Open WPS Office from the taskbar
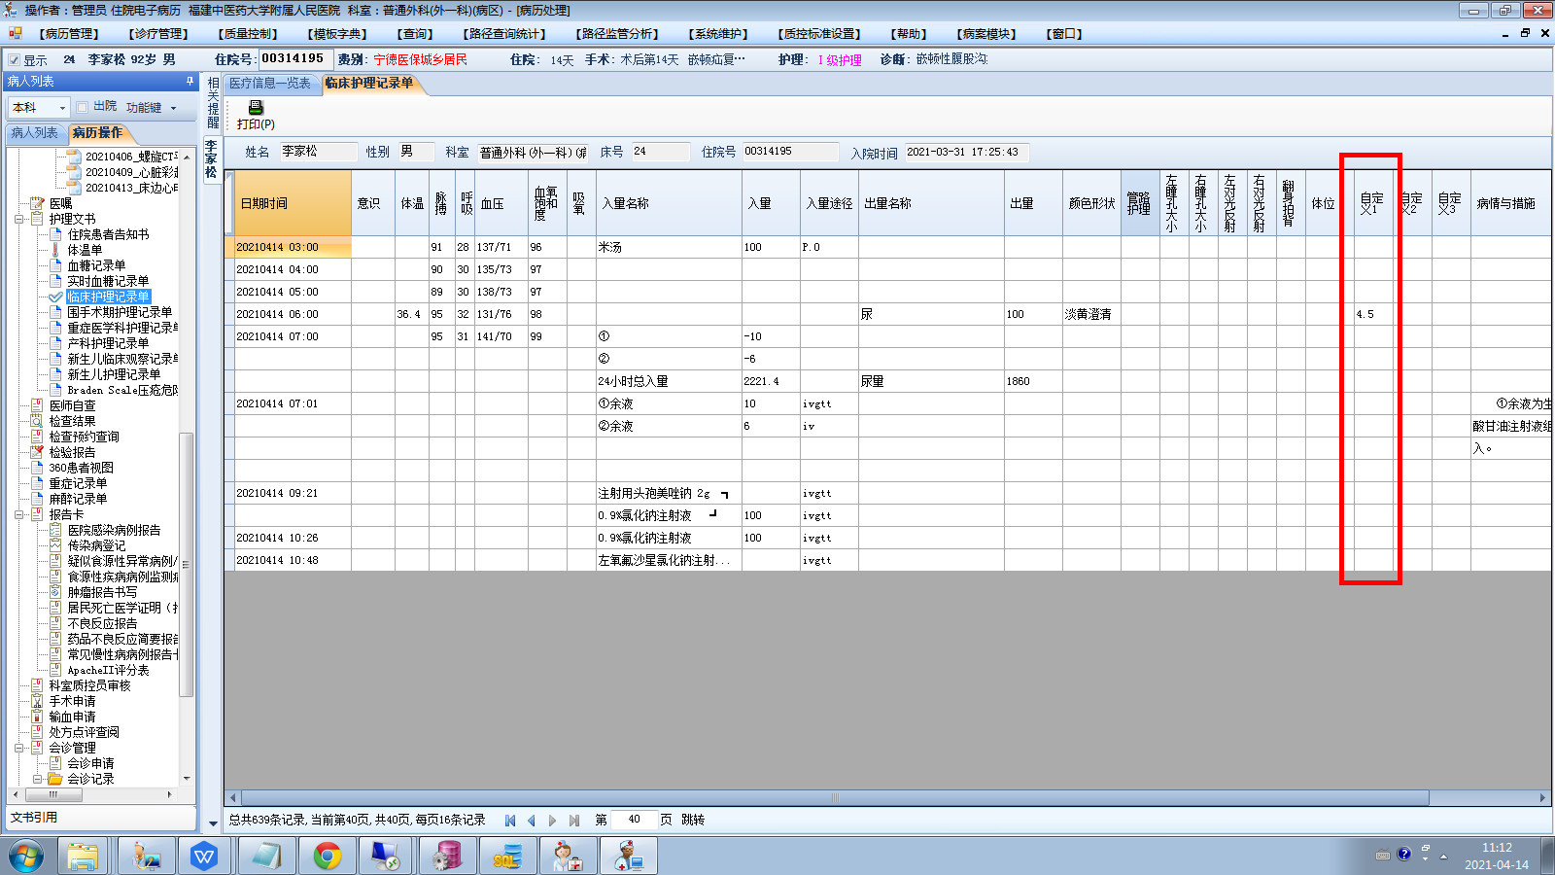Viewport: 1555px width, 875px height. pos(204,857)
